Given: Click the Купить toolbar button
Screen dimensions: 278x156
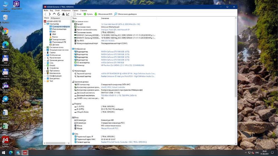Looking at the screenshot, I should click(x=88, y=14).
